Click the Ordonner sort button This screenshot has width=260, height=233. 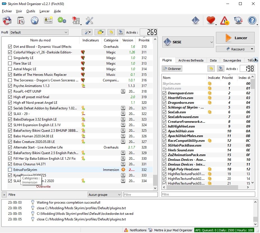172,69
